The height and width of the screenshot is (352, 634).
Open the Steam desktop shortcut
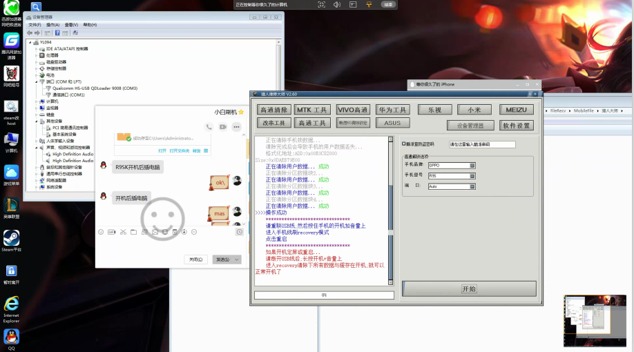coord(11,240)
